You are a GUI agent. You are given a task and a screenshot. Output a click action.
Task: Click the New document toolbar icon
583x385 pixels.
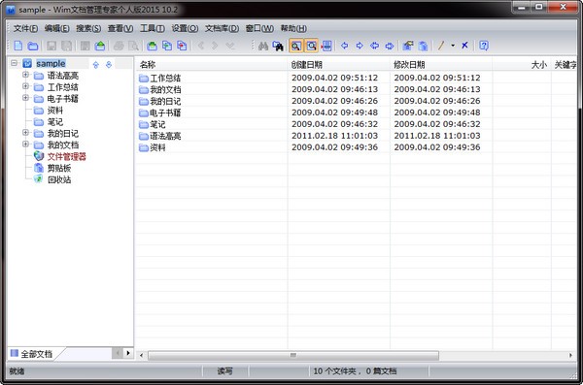point(17,46)
